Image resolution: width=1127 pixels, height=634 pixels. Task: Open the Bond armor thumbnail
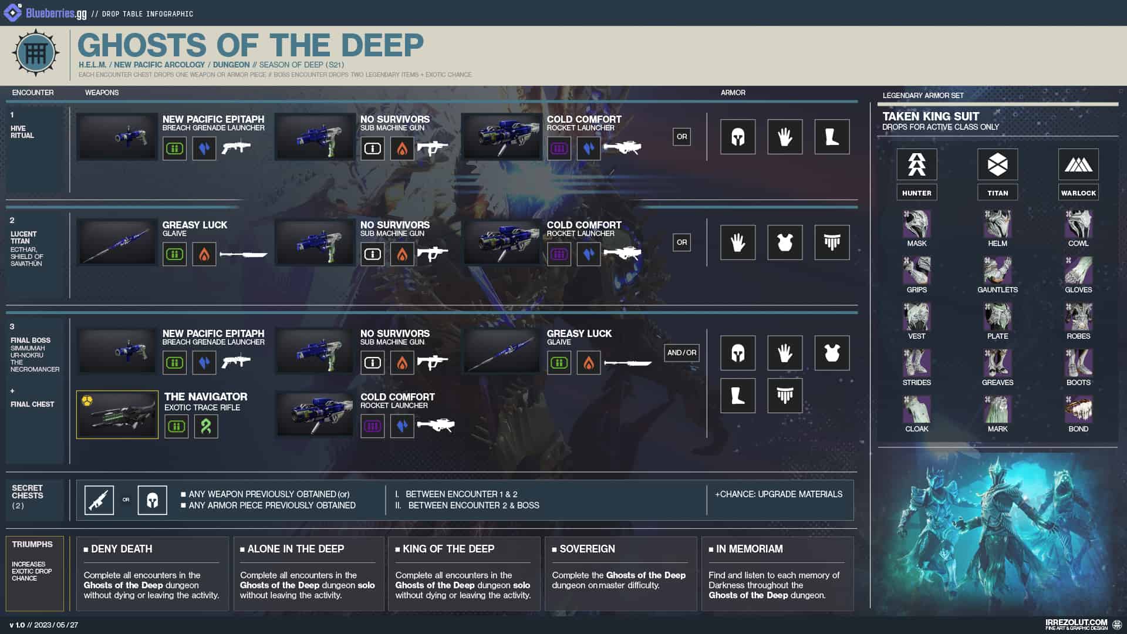coord(1078,409)
